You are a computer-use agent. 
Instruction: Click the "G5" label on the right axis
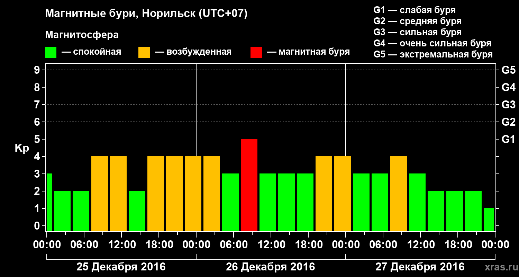click(x=508, y=70)
